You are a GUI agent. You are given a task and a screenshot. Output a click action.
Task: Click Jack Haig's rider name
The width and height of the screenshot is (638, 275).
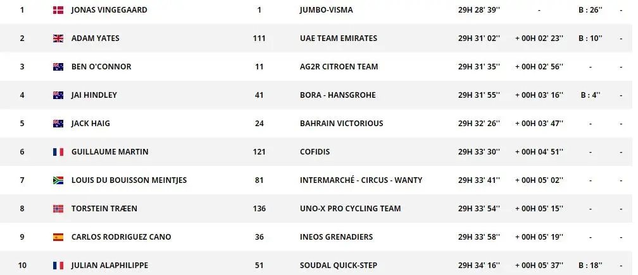click(x=91, y=124)
